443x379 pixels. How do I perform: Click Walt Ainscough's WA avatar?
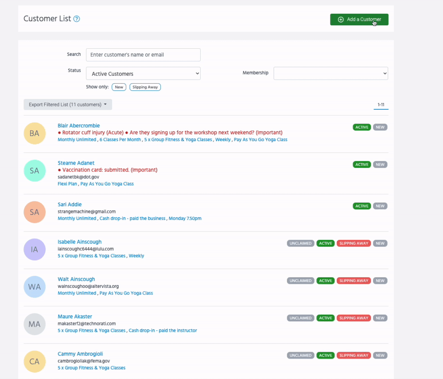pyautogui.click(x=35, y=286)
